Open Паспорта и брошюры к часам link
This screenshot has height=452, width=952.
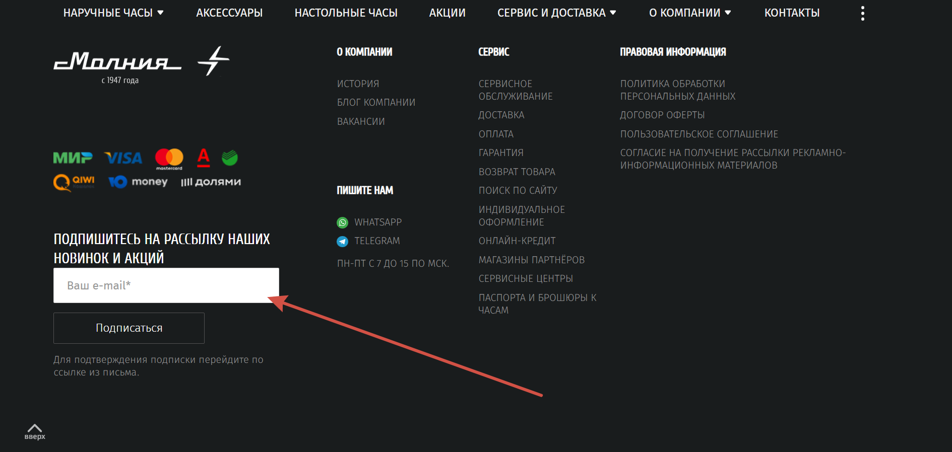[538, 304]
